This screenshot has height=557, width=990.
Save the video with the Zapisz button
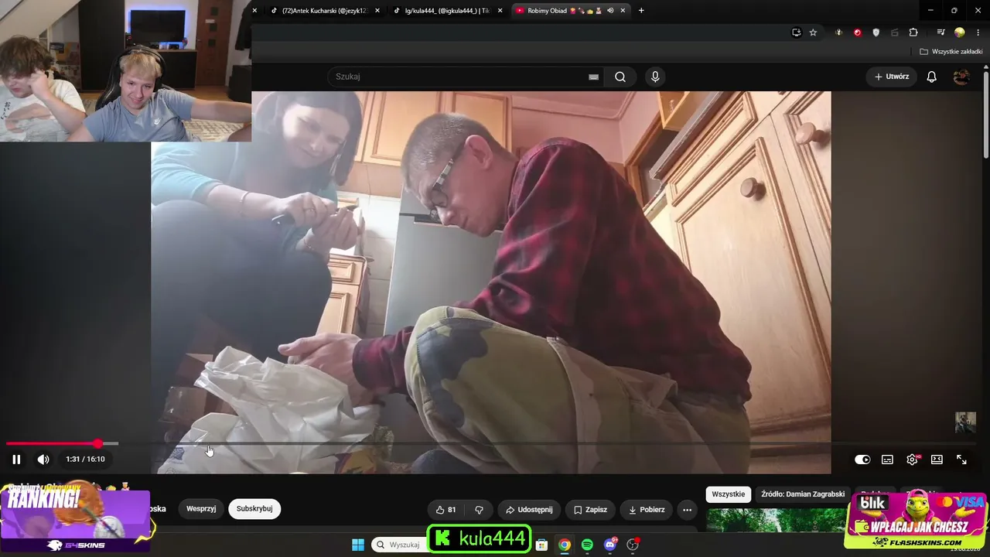[x=590, y=510]
